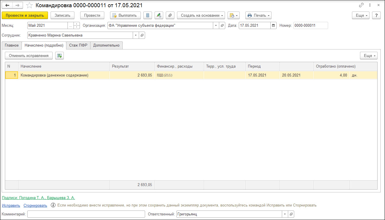Switch to the Главное tab
Image resolution: width=385 pixels, height=220 pixels.
tap(12, 45)
